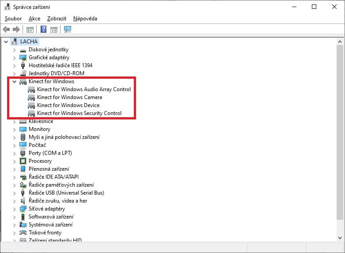Minimize the Správce zařízení window
The image size is (345, 253).
[294, 7]
